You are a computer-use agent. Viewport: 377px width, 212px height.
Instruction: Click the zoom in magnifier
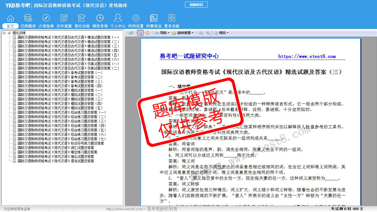[208, 33]
